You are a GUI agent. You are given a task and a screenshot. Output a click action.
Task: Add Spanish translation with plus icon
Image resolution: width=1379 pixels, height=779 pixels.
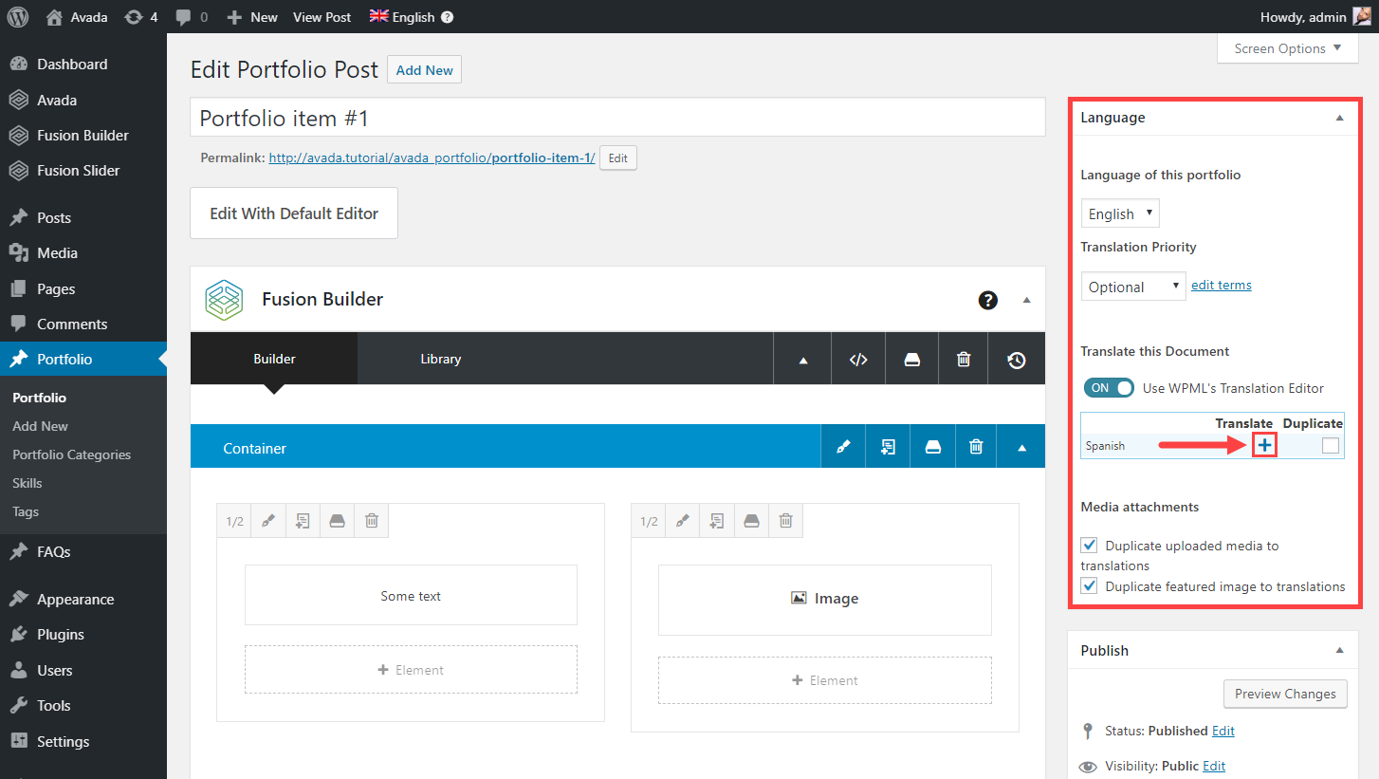pyautogui.click(x=1264, y=445)
